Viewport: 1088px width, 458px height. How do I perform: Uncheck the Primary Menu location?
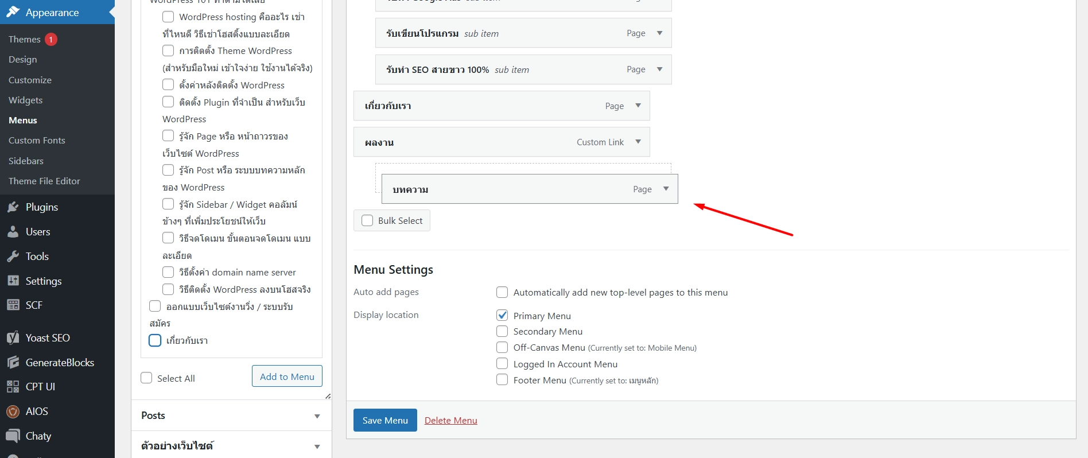tap(502, 315)
